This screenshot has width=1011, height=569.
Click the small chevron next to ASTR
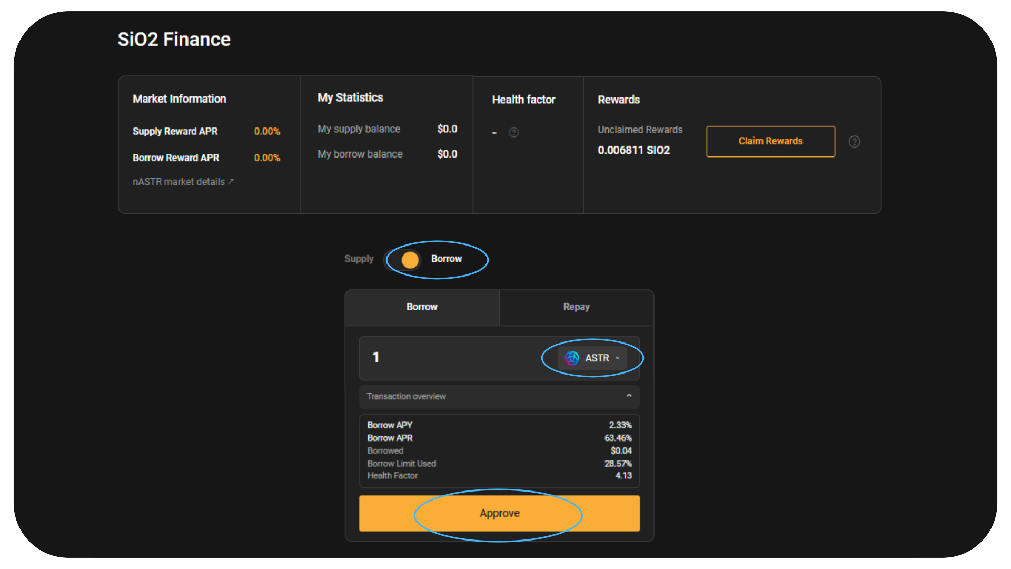(x=618, y=358)
